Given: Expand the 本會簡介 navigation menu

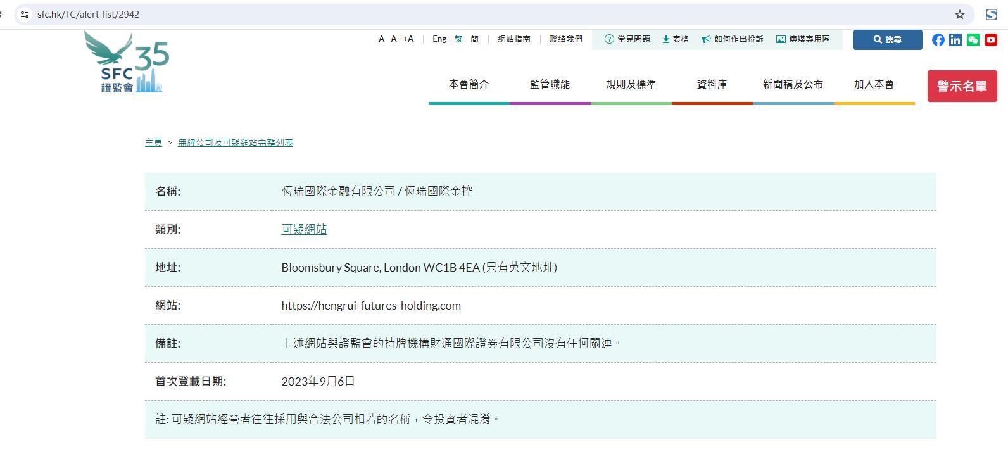Looking at the screenshot, I should click(x=469, y=84).
